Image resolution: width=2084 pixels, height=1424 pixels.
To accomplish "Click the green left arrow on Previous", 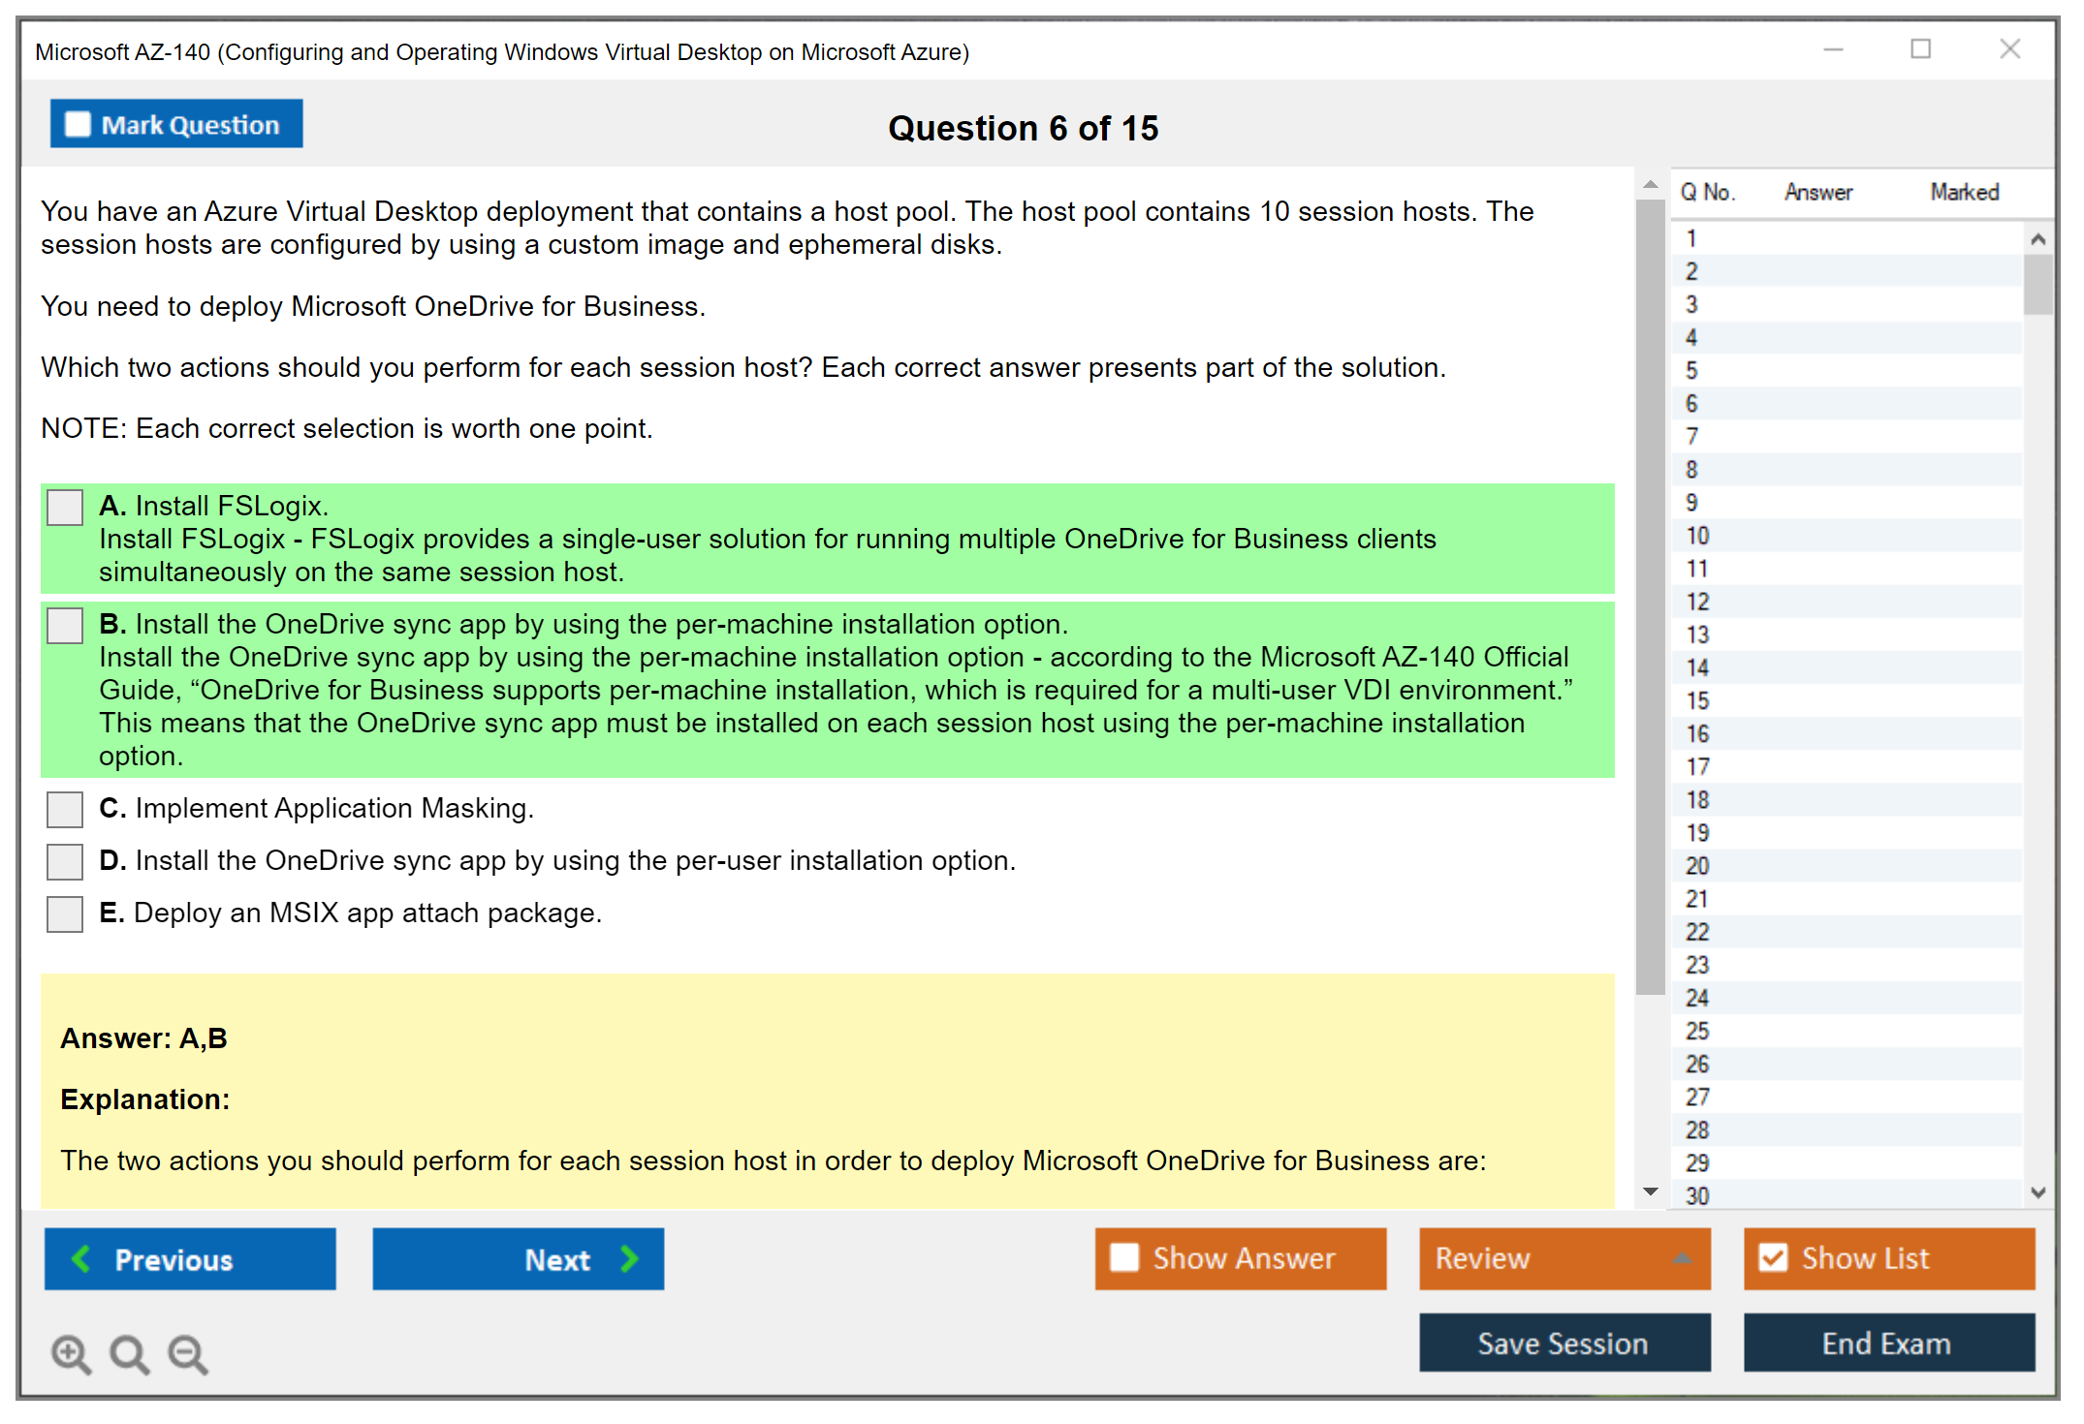I will [81, 1259].
